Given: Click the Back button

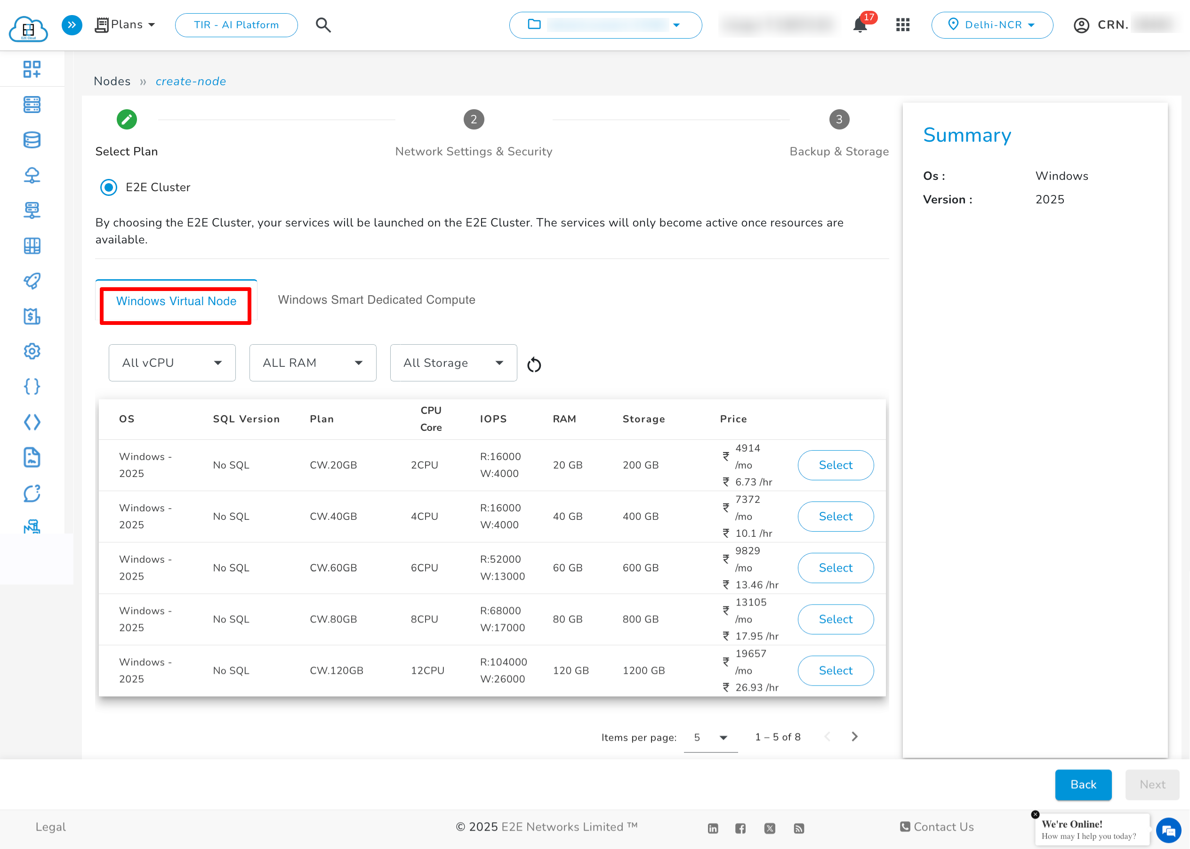Looking at the screenshot, I should tap(1083, 784).
